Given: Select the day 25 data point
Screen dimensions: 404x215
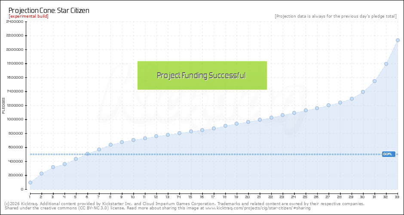Looking at the screenshot, I should point(306,110).
